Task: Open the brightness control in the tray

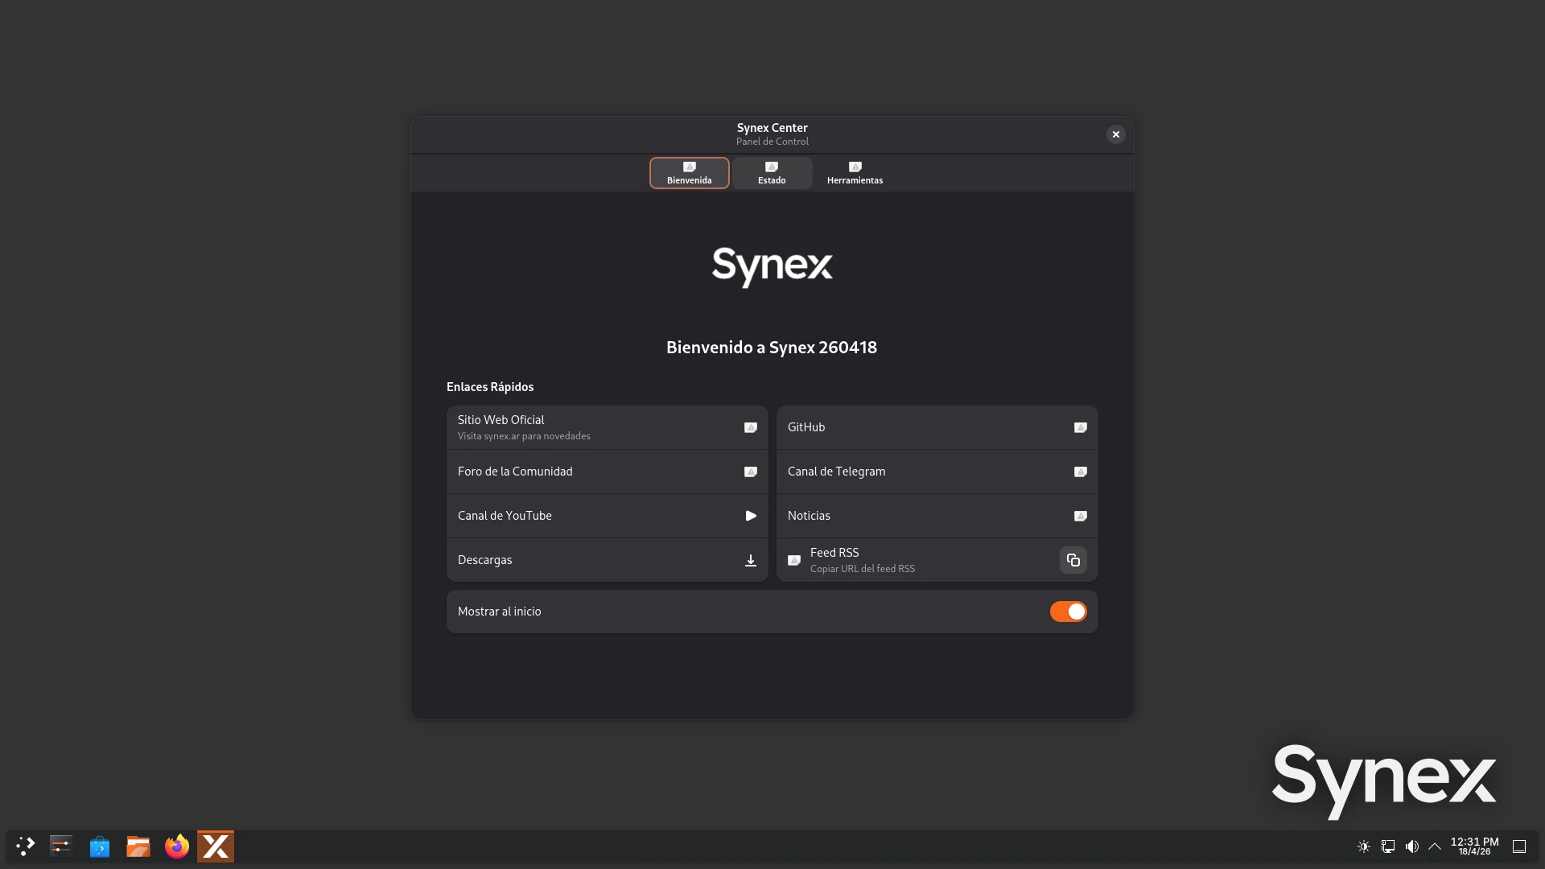Action: coord(1363,846)
